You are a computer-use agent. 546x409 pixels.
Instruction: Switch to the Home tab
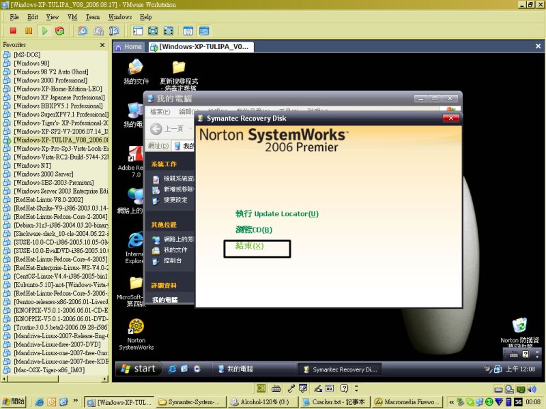[128, 46]
